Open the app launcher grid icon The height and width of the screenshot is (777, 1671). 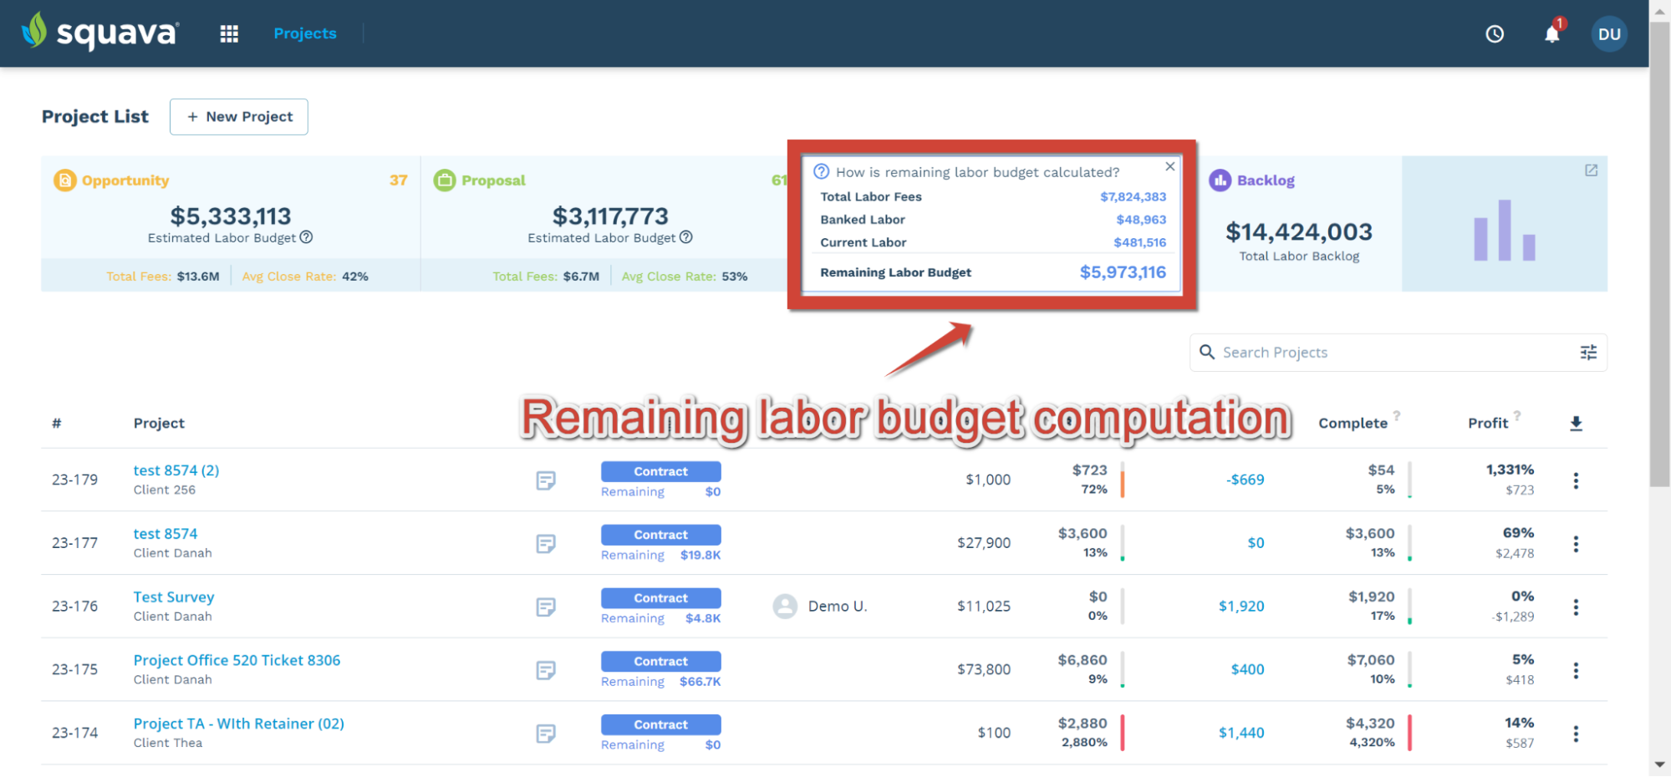tap(228, 33)
